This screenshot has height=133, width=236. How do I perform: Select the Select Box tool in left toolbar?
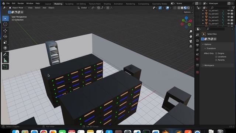(x=5, y=18)
